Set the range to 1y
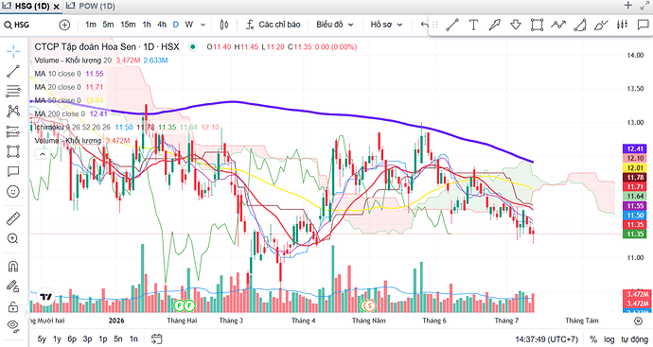This screenshot has height=347, width=653. pos(57,339)
